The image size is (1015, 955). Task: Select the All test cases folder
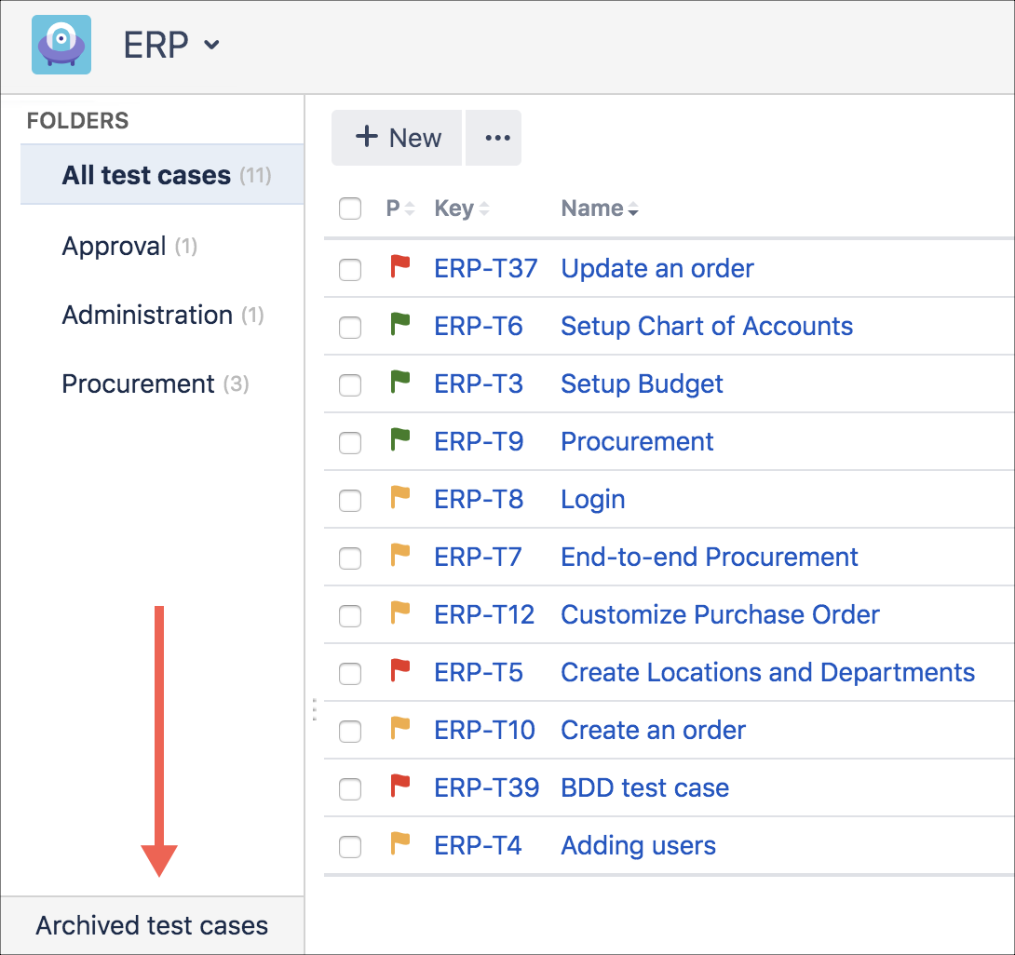coord(146,175)
